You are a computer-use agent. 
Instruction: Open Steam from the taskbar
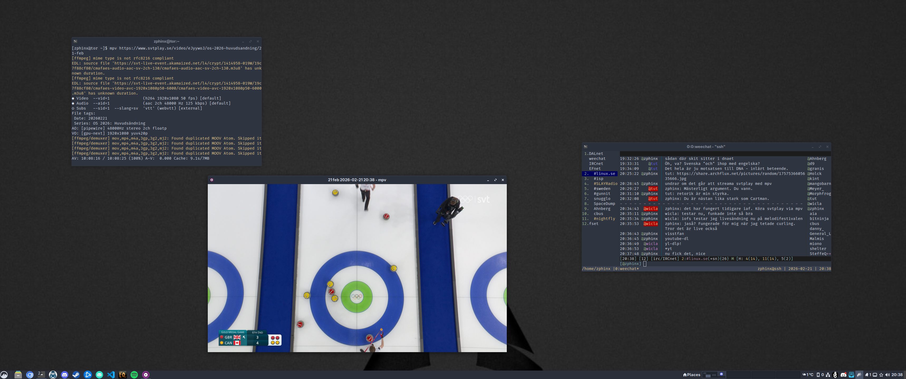tap(76, 375)
